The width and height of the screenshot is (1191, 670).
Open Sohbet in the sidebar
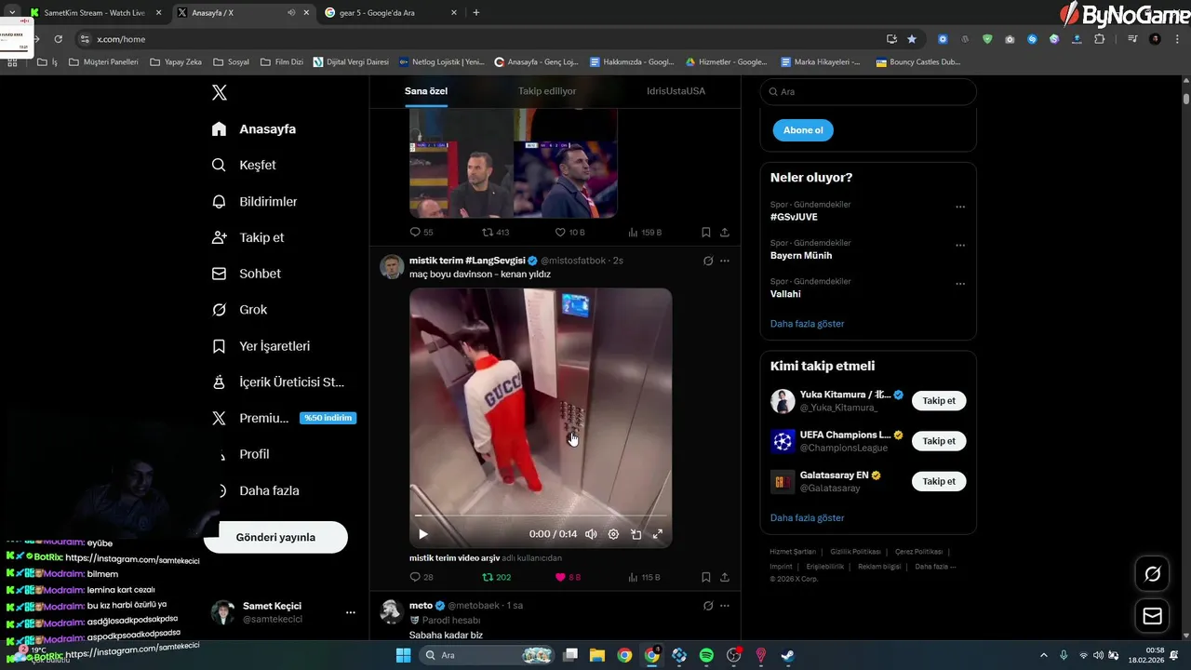[246, 274]
